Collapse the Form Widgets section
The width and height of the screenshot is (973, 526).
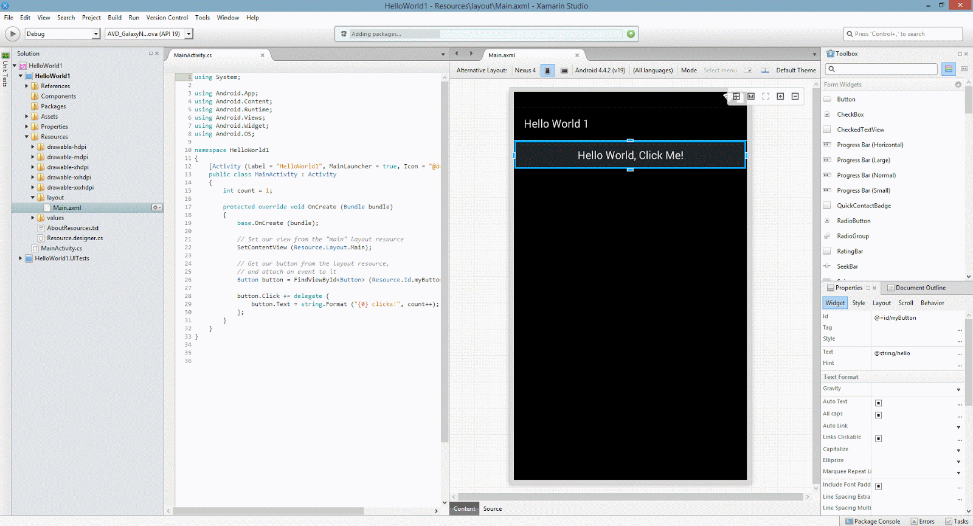click(x=958, y=85)
